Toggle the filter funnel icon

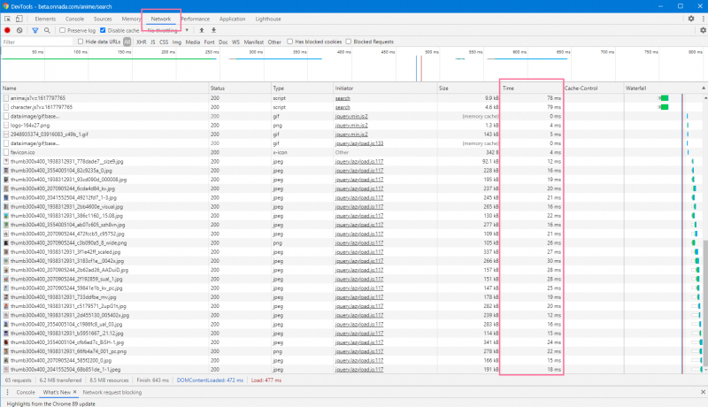pos(35,30)
